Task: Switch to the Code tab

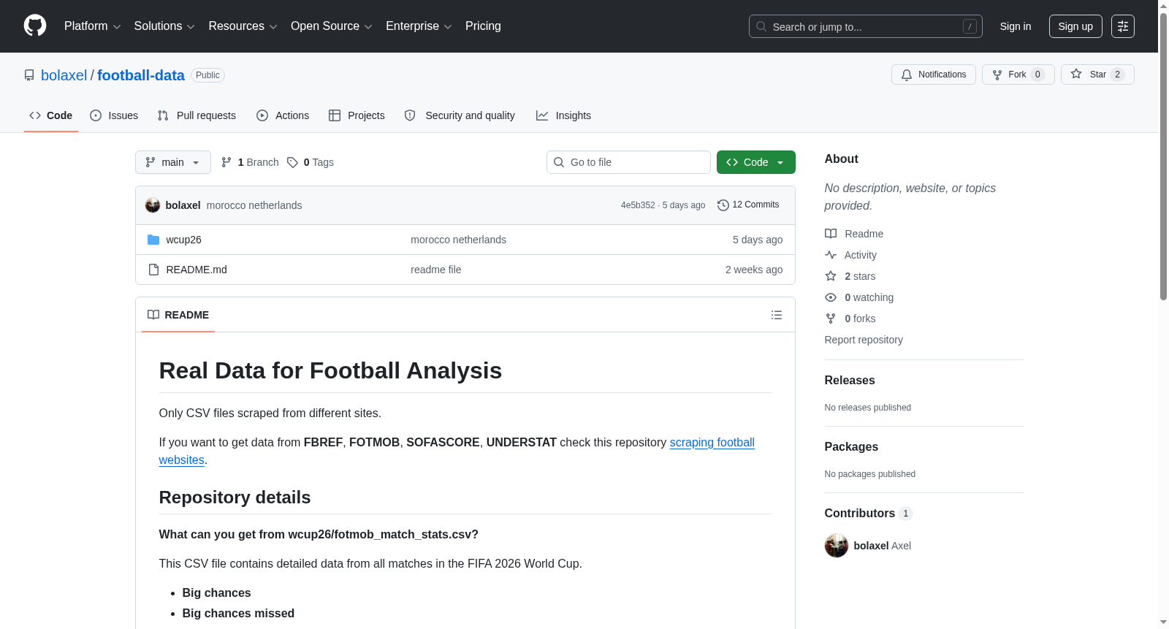Action: 51,115
